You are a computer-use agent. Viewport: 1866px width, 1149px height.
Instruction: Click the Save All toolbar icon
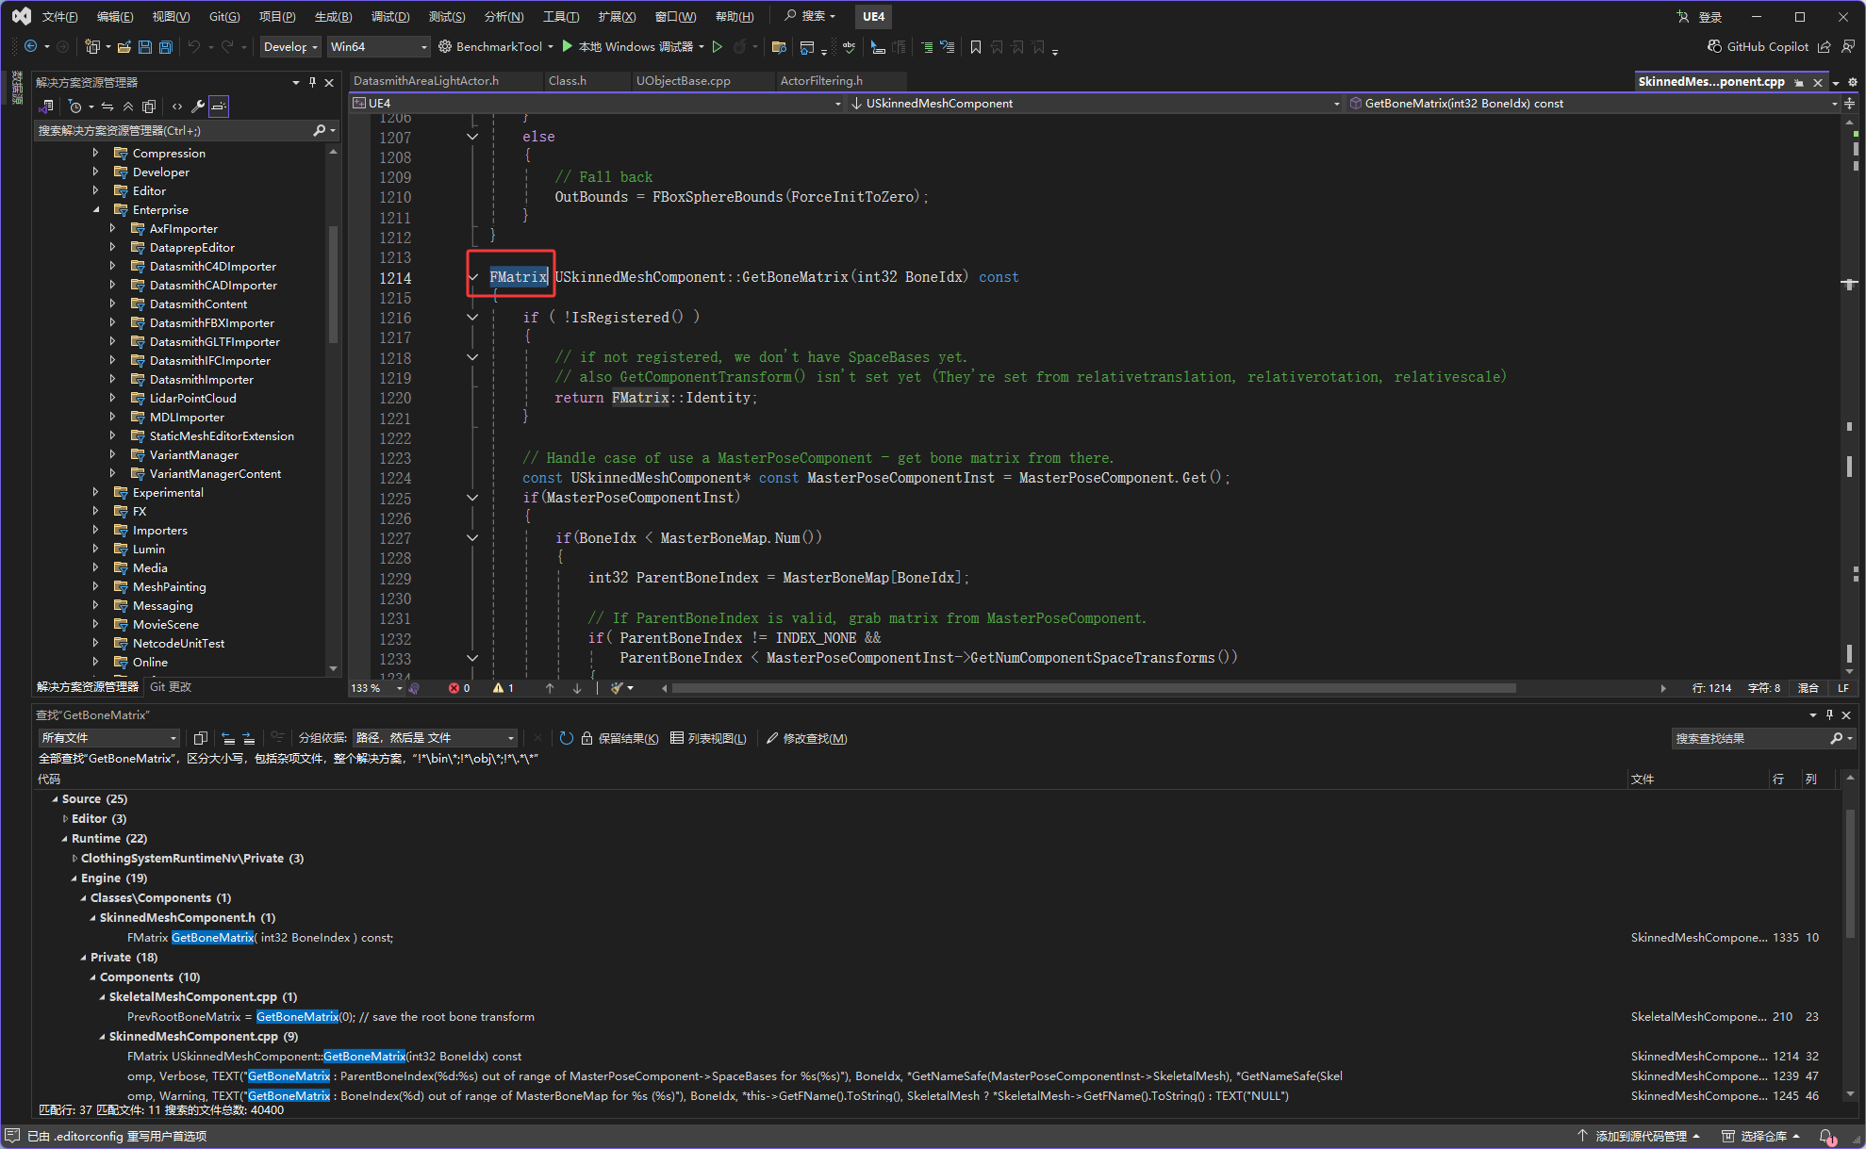pyautogui.click(x=166, y=47)
